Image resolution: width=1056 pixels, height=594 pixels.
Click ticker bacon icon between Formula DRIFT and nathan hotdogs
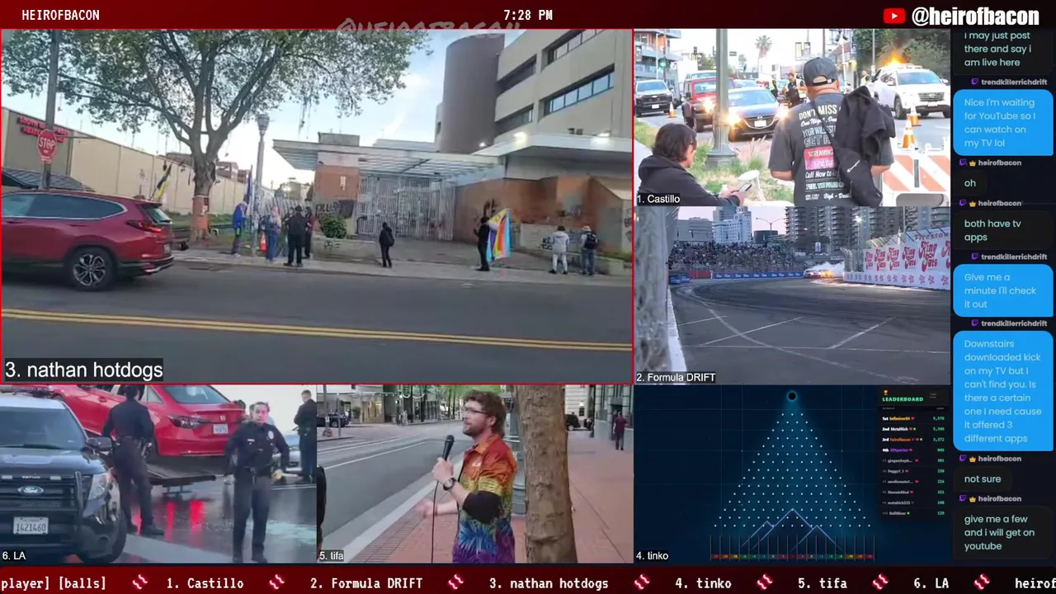(455, 583)
